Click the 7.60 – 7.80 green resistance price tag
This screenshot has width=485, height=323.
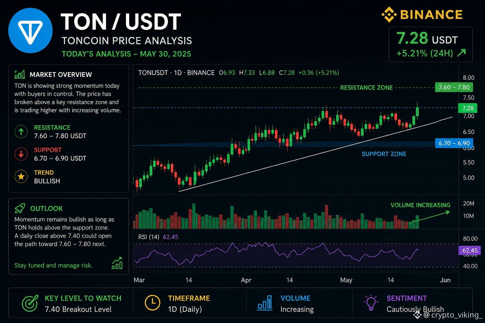tap(454, 87)
